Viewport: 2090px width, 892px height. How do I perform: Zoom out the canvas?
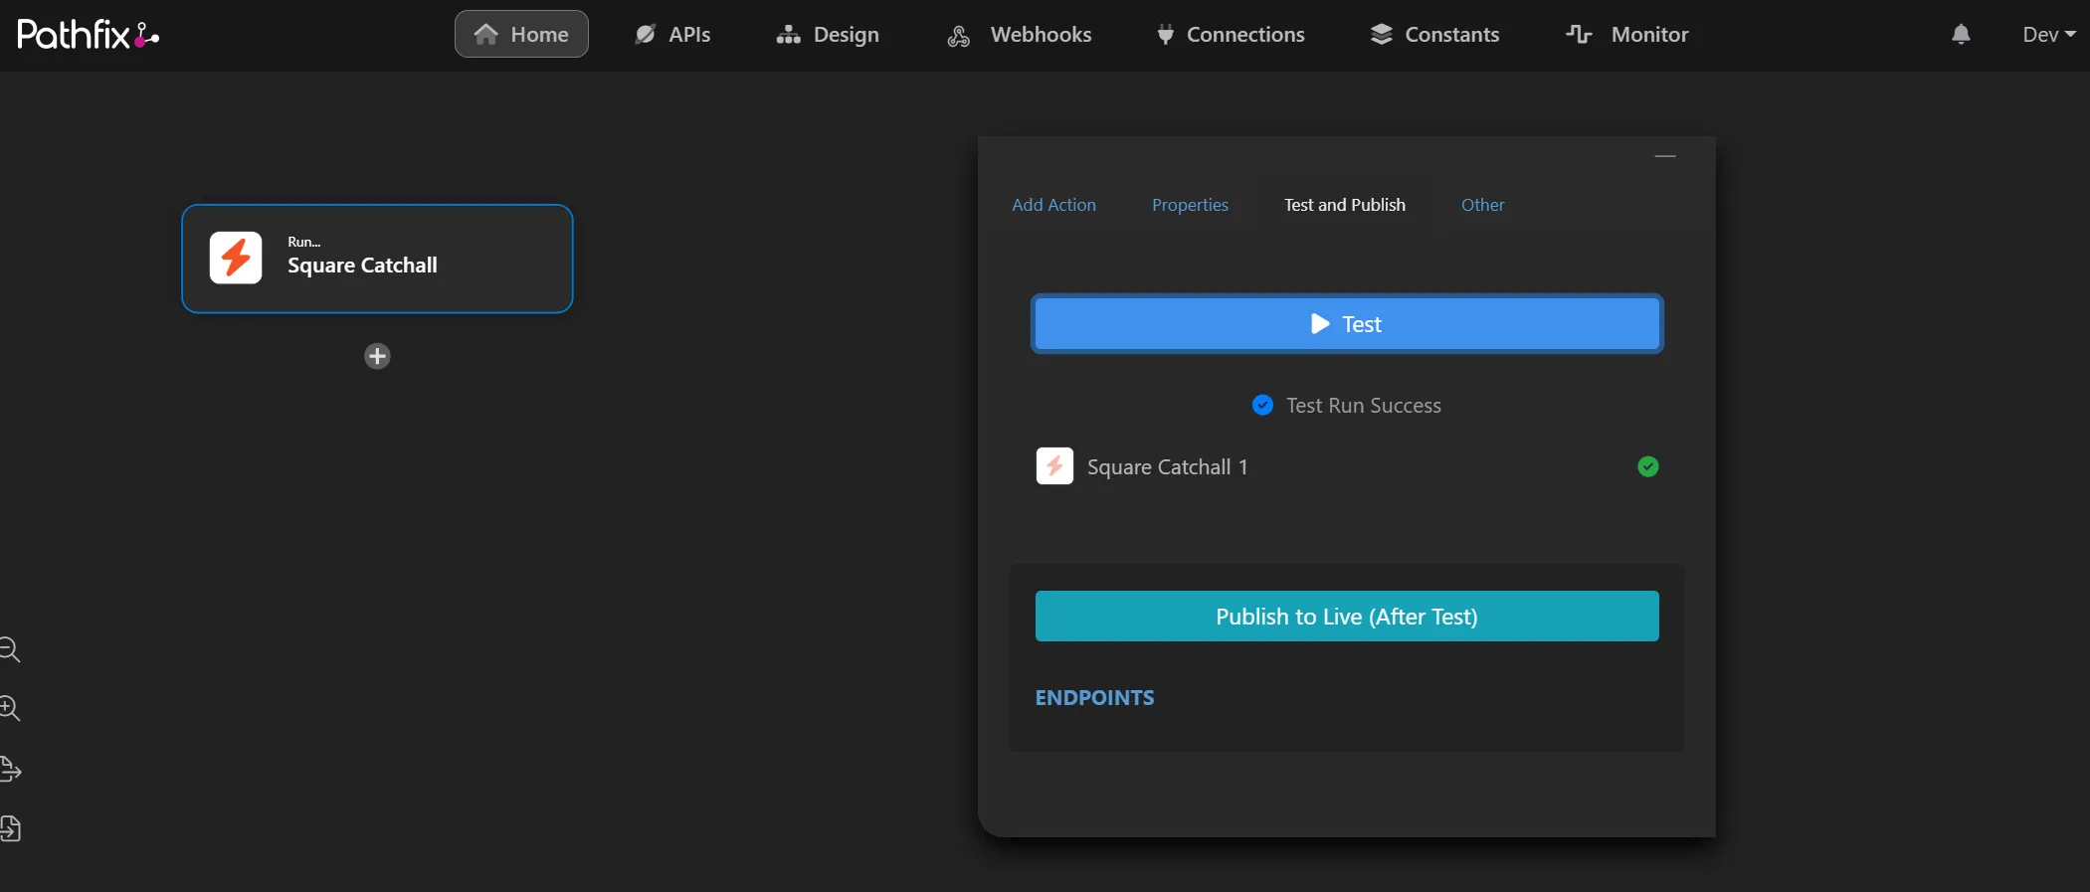(x=10, y=649)
